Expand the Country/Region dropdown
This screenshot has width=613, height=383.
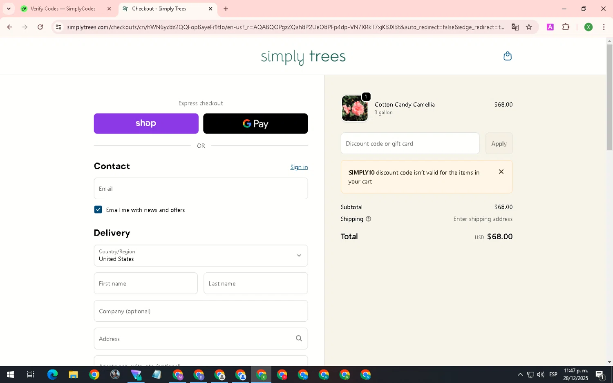click(201, 256)
